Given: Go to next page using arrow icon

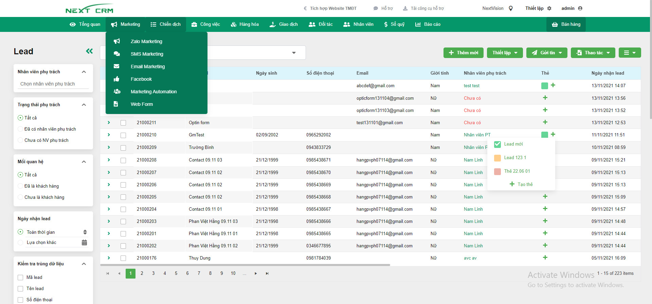Looking at the screenshot, I should pos(256,273).
